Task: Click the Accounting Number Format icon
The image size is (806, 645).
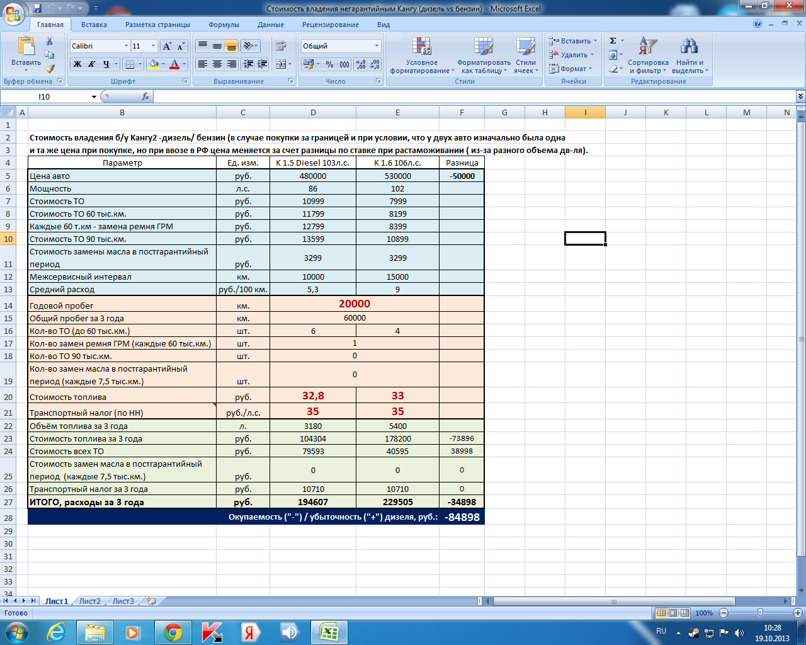Action: (x=308, y=64)
